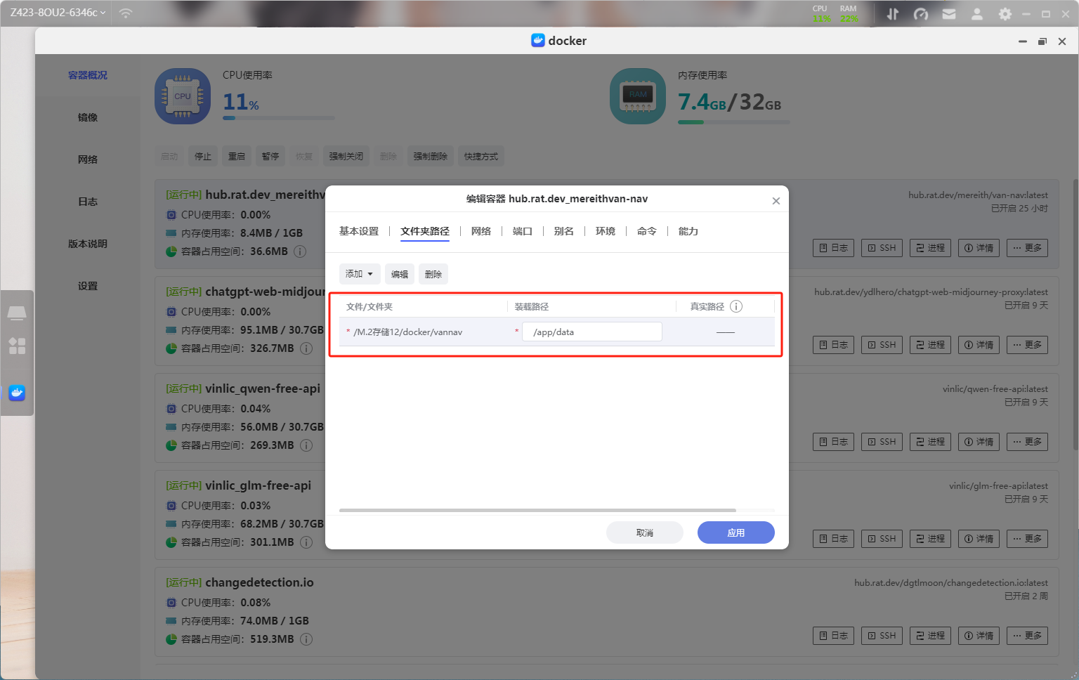Open the 添加 dropdown in the dialog
This screenshot has width=1079, height=680.
click(x=360, y=274)
